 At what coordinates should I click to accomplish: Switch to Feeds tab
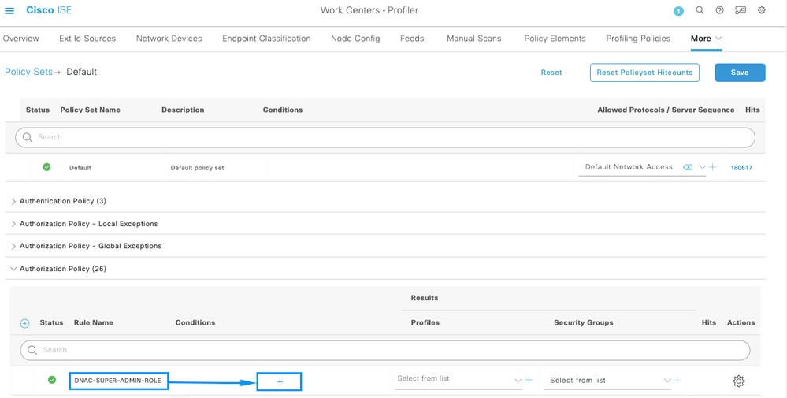(412, 38)
